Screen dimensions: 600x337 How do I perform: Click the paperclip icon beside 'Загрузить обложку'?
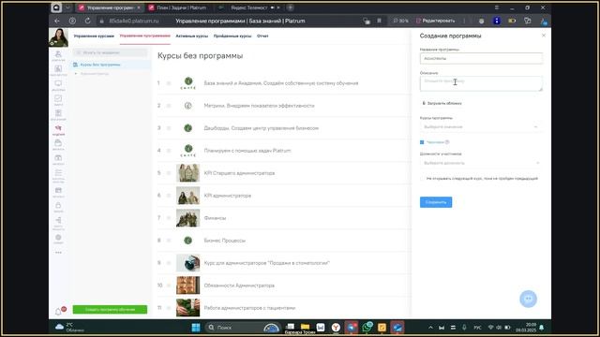[x=424, y=103]
